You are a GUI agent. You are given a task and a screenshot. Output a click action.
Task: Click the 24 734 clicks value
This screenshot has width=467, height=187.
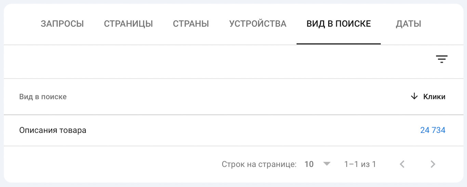(x=432, y=130)
